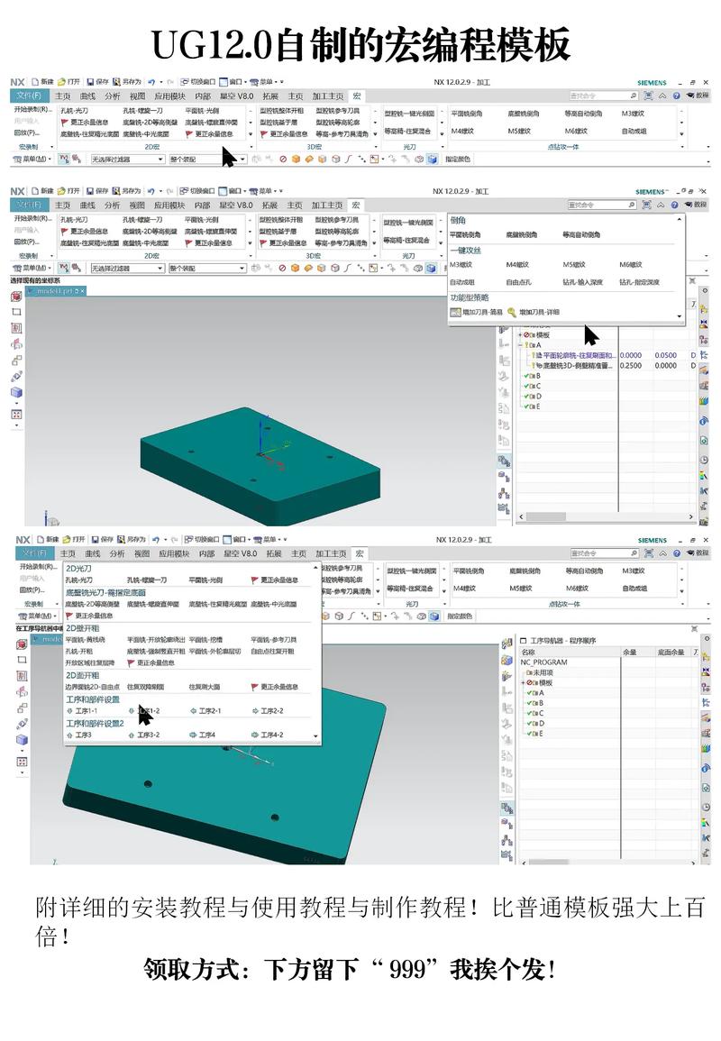The height and width of the screenshot is (1041, 721).
Task: Select 未用项 in bottom window tree
Action: (539, 672)
